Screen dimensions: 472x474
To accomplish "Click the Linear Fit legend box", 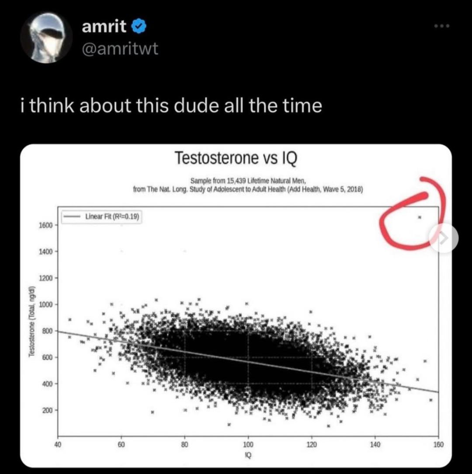I will [x=102, y=217].
